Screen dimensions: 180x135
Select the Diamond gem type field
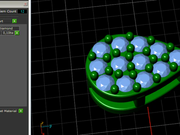pyautogui.click(x=9, y=28)
